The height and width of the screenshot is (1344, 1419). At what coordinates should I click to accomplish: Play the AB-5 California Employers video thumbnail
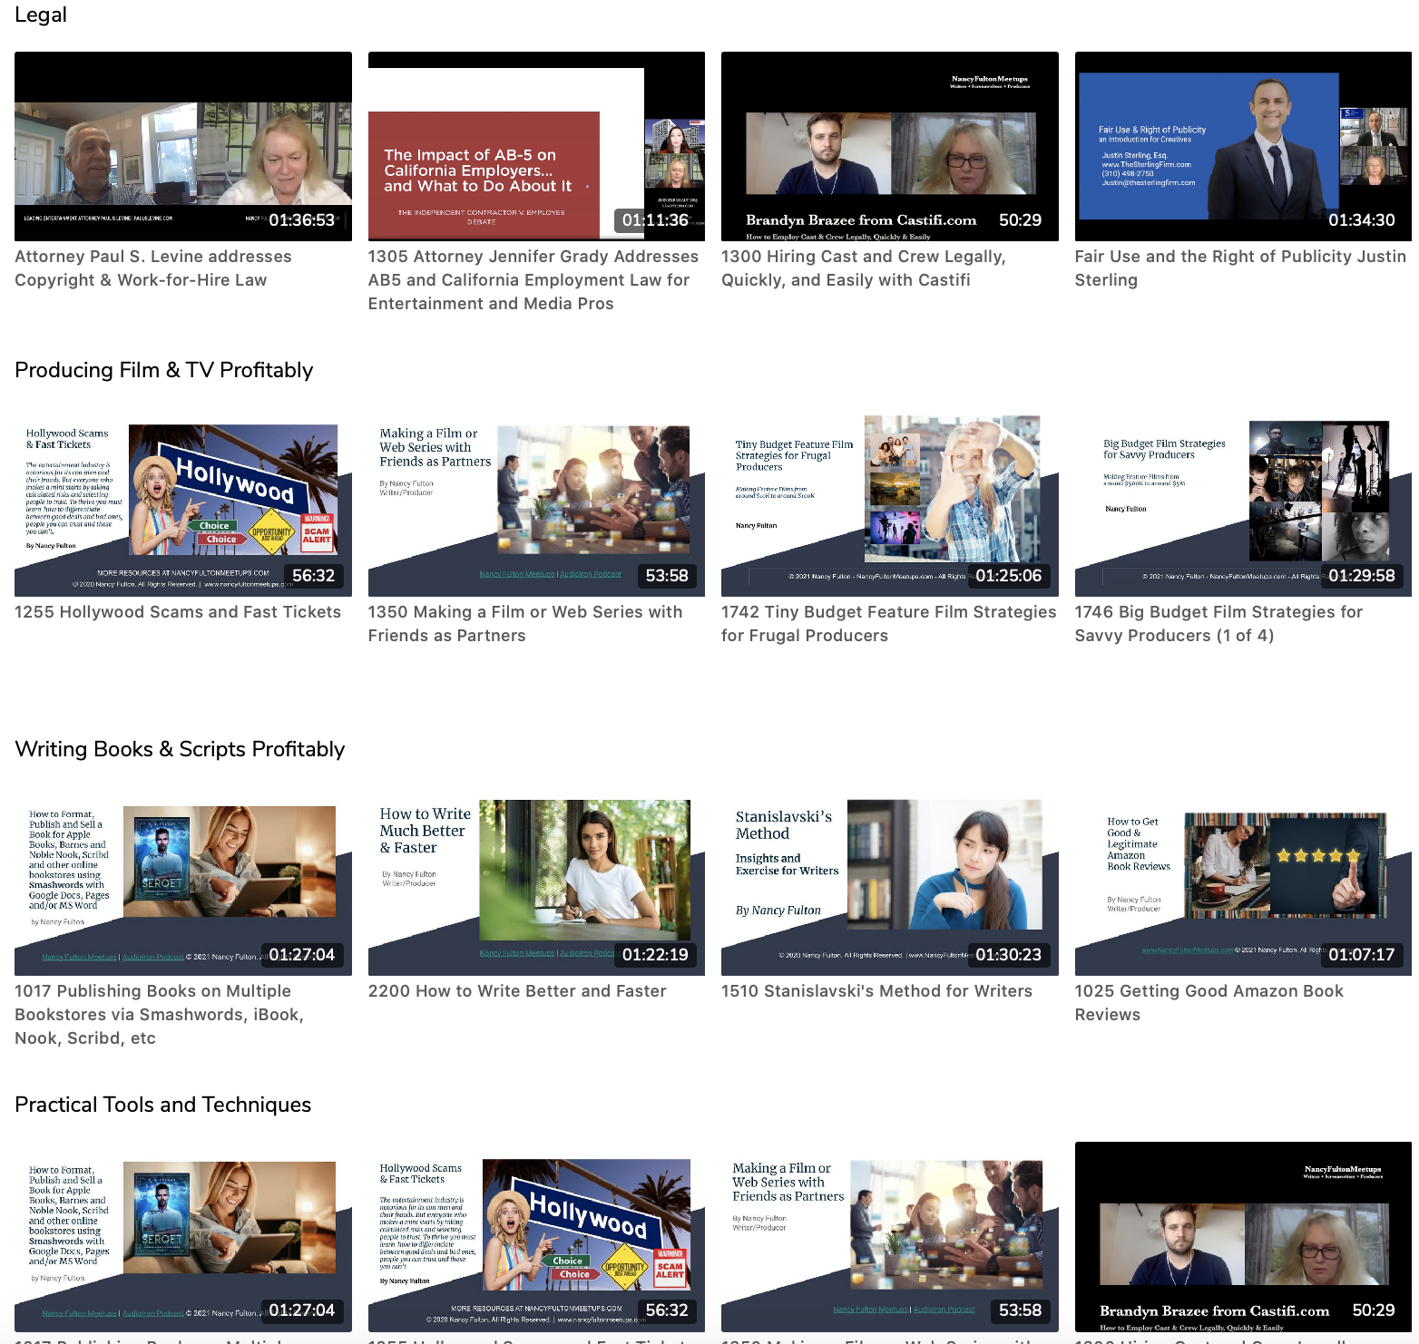click(x=536, y=146)
